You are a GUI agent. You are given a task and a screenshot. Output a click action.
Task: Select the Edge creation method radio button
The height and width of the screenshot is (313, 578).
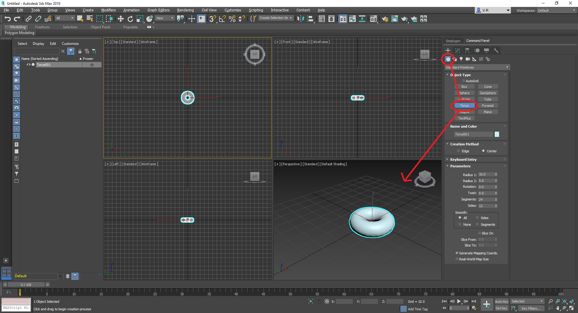(458, 151)
